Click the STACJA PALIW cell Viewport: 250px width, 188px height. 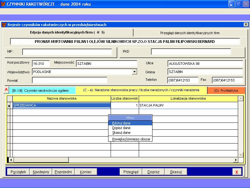coord(188,105)
